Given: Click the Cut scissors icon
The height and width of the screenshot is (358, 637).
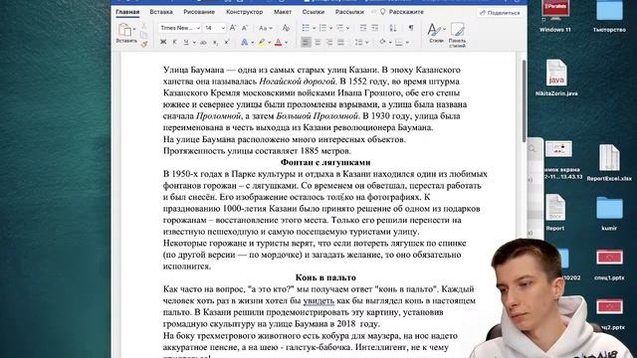Looking at the screenshot, I should [x=143, y=26].
